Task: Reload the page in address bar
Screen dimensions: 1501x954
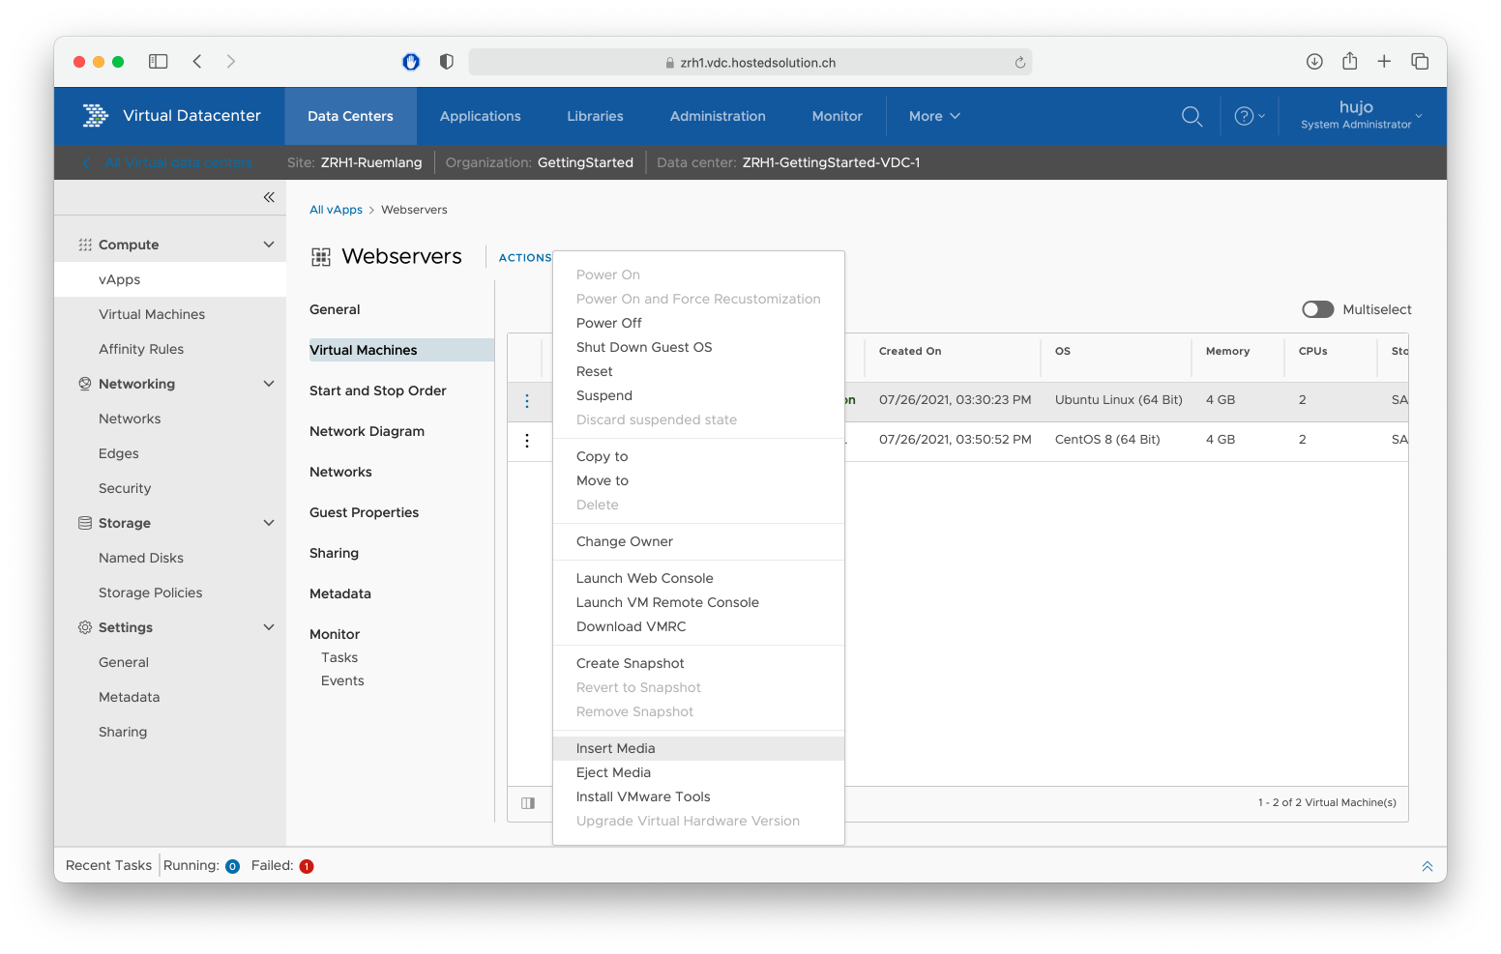Action: 1019,63
